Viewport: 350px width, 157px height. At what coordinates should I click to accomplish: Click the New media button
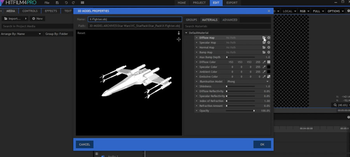click(x=37, y=19)
